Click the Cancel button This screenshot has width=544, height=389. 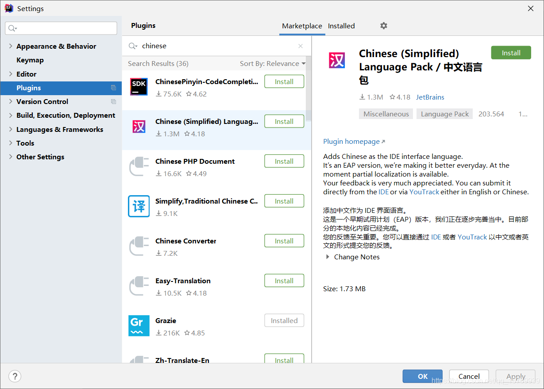[469, 376]
